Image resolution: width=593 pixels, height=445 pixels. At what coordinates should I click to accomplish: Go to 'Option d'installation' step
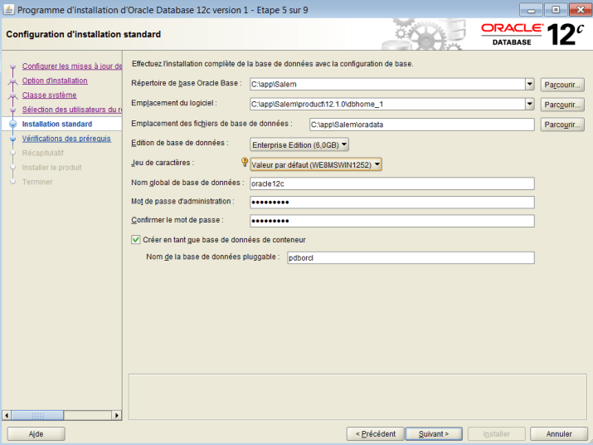pos(55,81)
